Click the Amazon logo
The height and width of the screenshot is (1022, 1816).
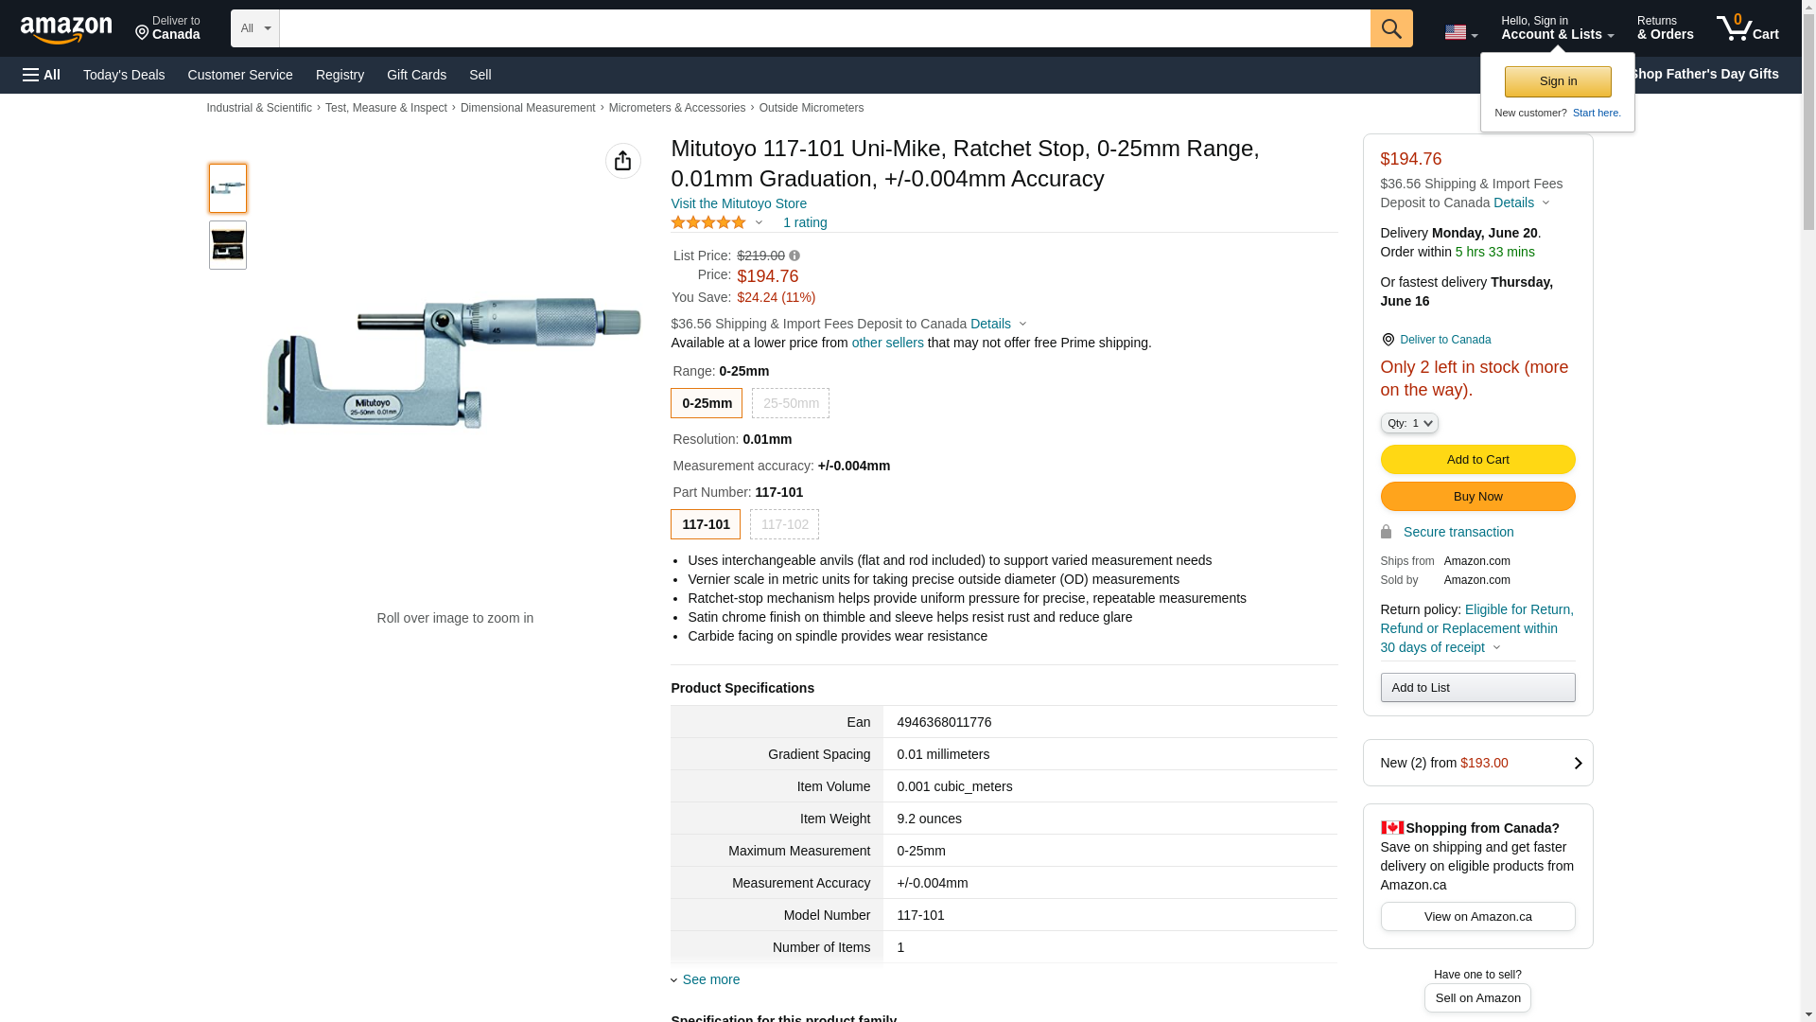pyautogui.click(x=66, y=29)
